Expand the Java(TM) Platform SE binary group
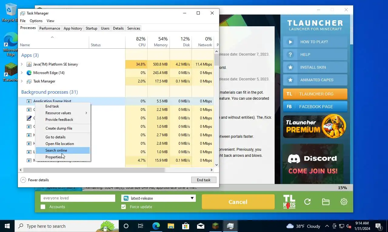Viewport: 388px width, 232px height. coord(22,64)
